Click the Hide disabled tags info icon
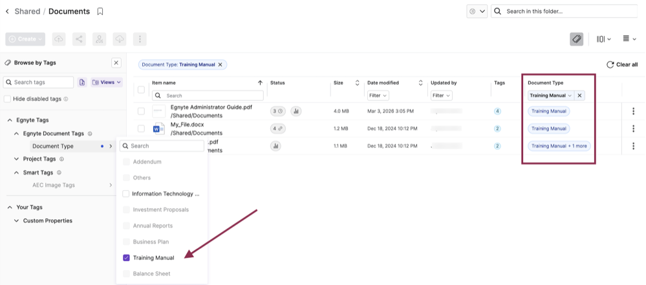 (x=66, y=100)
